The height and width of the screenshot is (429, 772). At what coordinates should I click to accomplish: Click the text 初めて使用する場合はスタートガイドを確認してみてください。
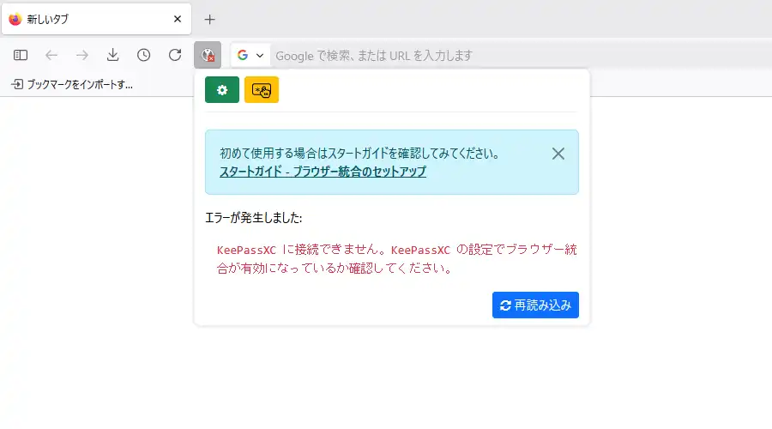click(360, 154)
